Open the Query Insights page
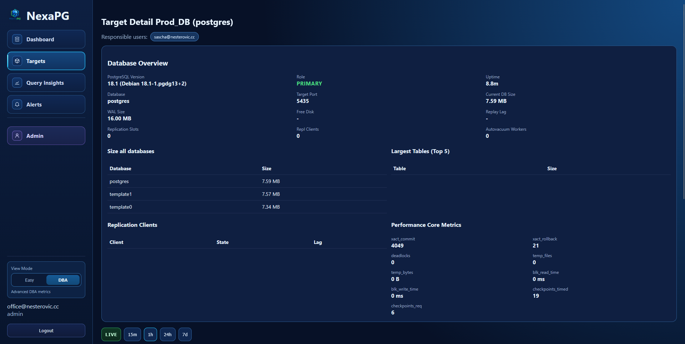The image size is (685, 344). [46, 83]
